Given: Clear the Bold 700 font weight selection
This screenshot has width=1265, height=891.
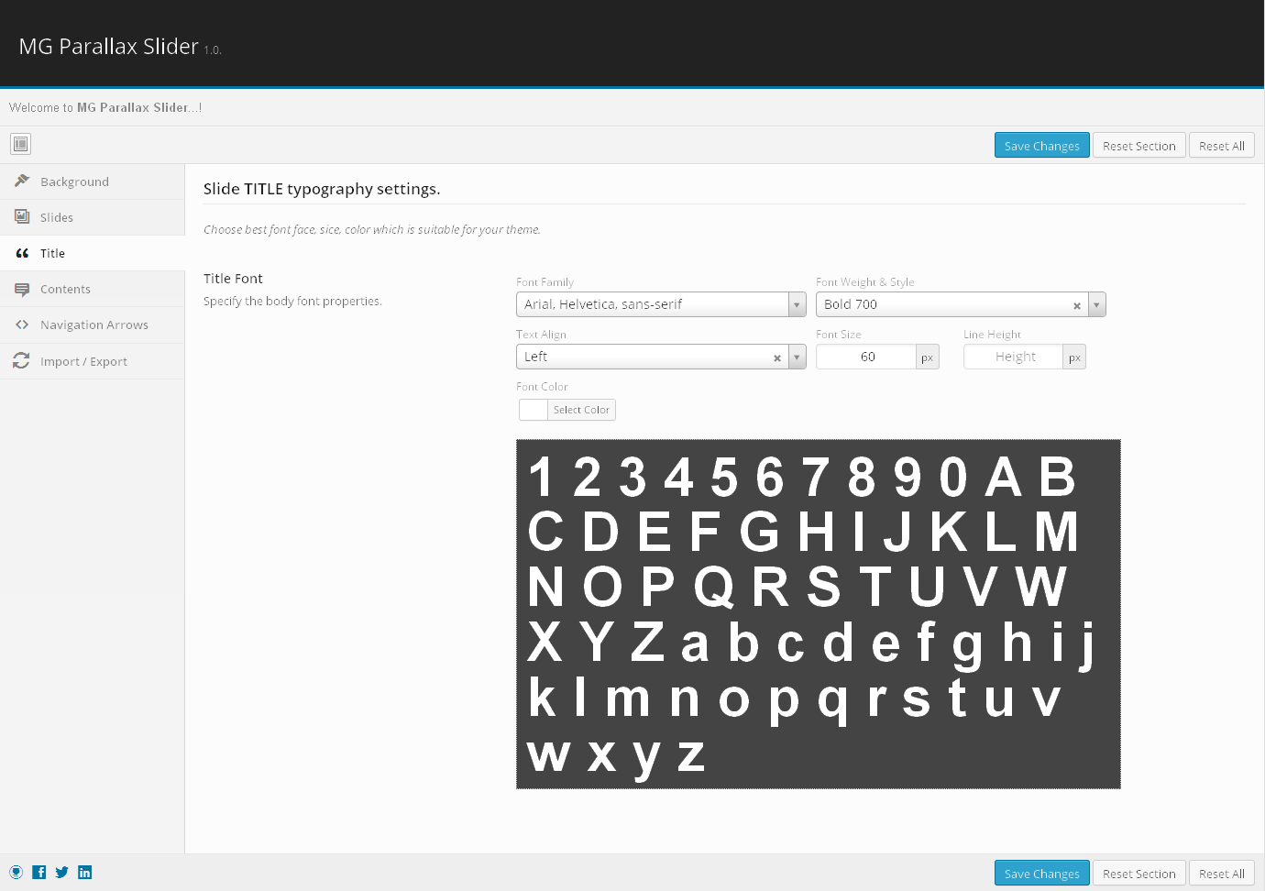Looking at the screenshot, I should (x=1077, y=305).
